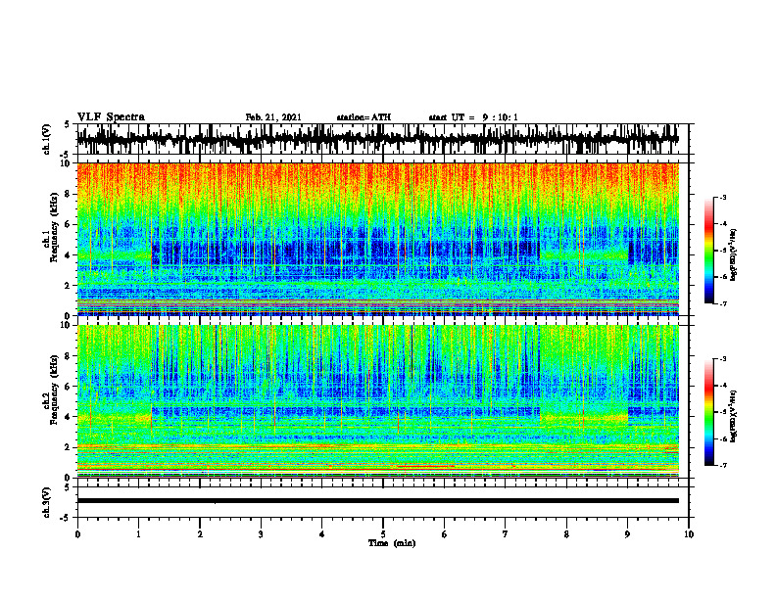Click time axis tick label '10'
This screenshot has width=776, height=599.
point(689,534)
